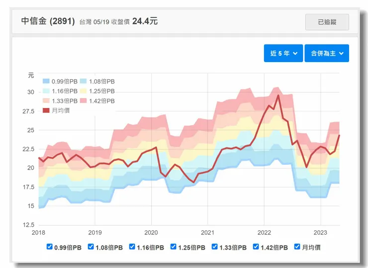
Task: Click the 1.16倍PB legend swatch
Action: [x=46, y=91]
